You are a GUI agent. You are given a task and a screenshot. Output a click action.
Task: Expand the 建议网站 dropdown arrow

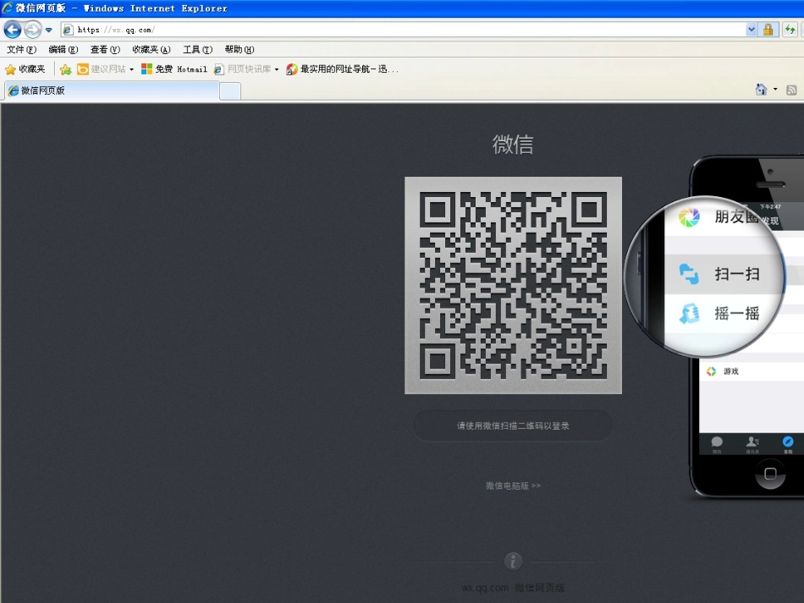(x=132, y=69)
